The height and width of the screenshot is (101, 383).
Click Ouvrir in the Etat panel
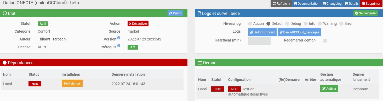tap(175, 13)
